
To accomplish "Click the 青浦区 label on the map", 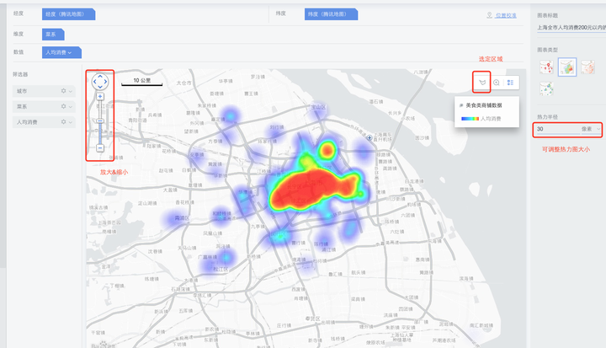I will pos(182,218).
